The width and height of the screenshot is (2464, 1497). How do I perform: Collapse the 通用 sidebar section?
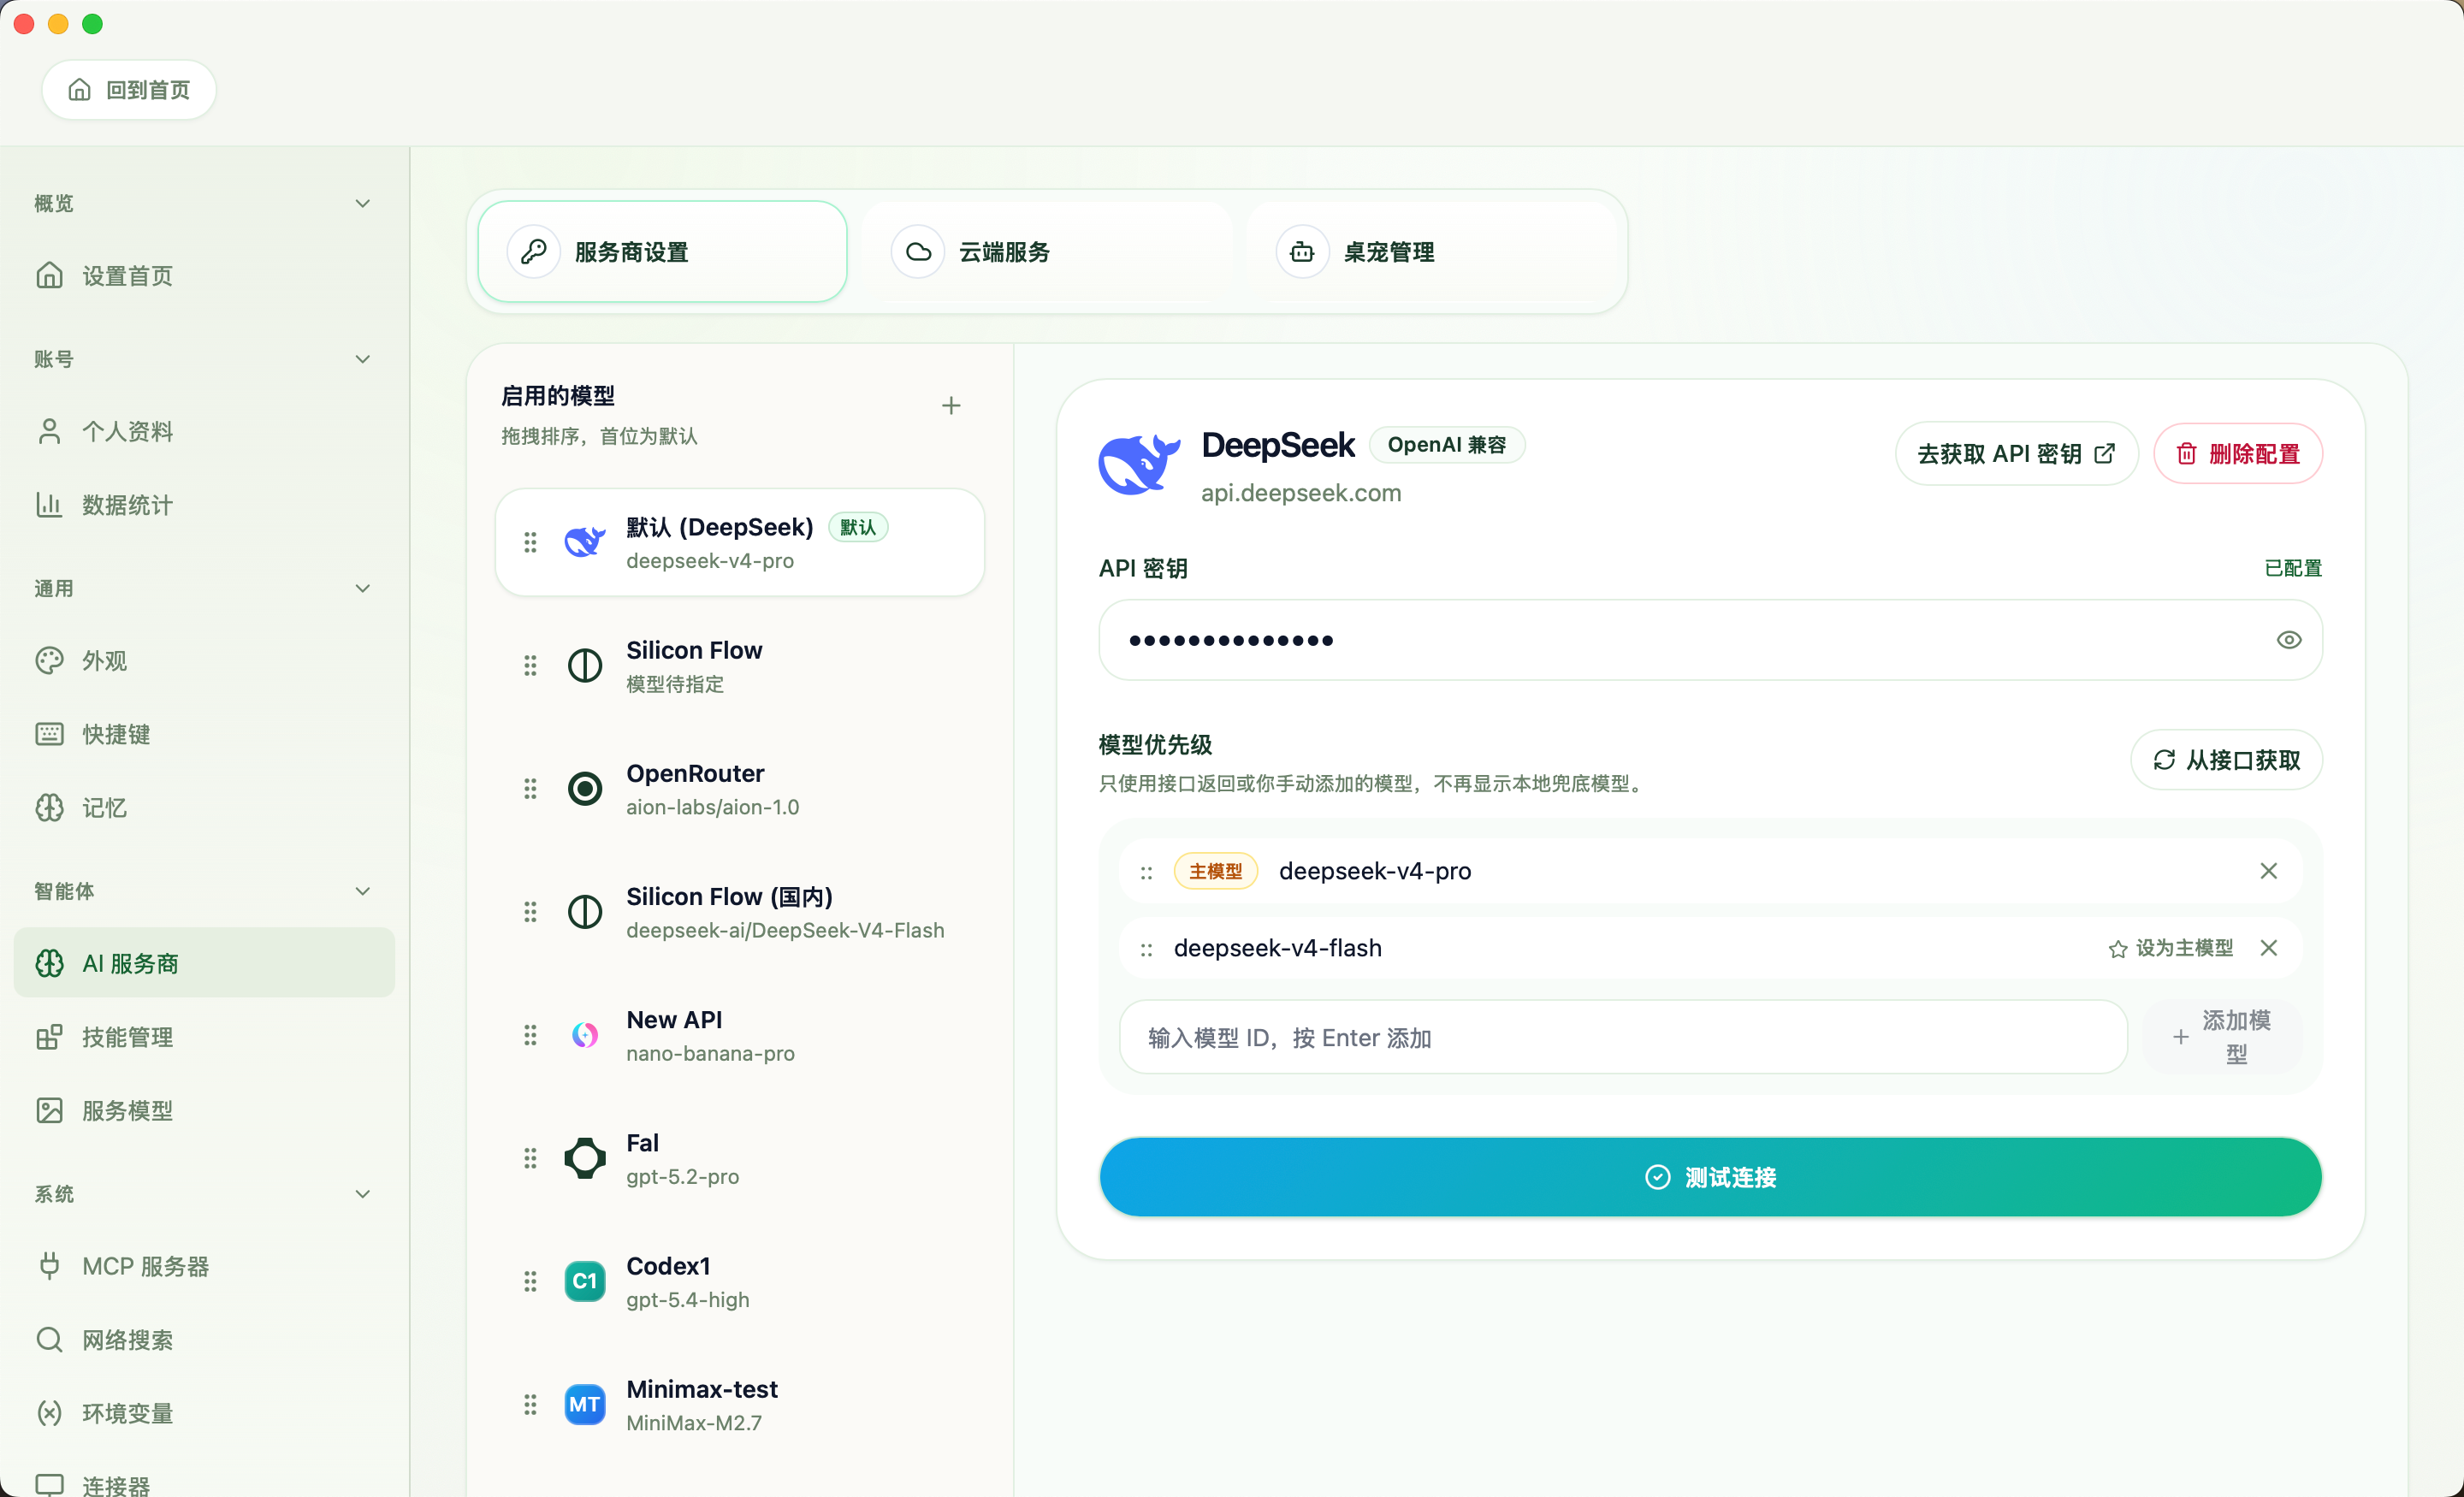pyautogui.click(x=363, y=588)
